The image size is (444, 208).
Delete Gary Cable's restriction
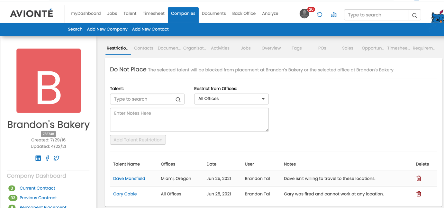tap(419, 194)
